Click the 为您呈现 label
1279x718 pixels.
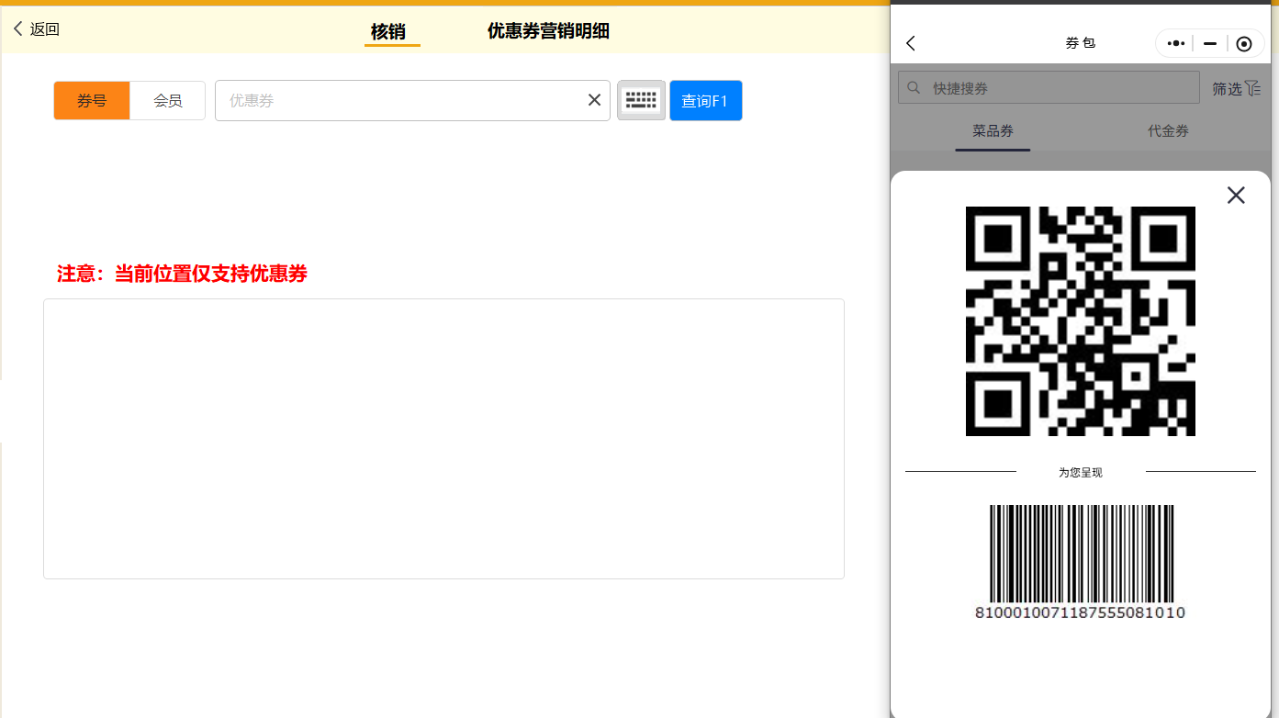coord(1080,472)
